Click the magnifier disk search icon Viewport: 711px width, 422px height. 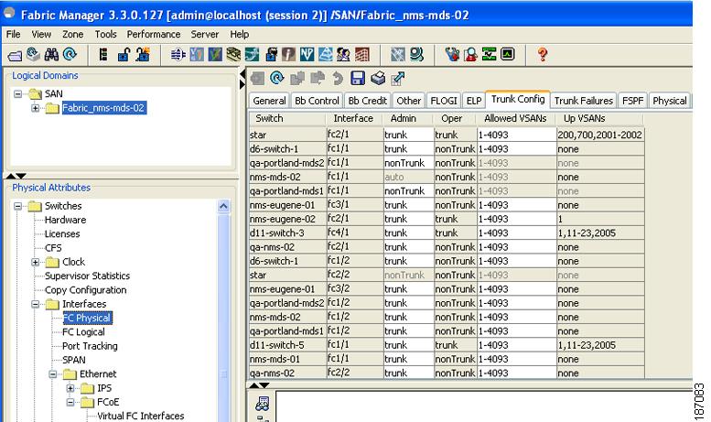click(416, 54)
